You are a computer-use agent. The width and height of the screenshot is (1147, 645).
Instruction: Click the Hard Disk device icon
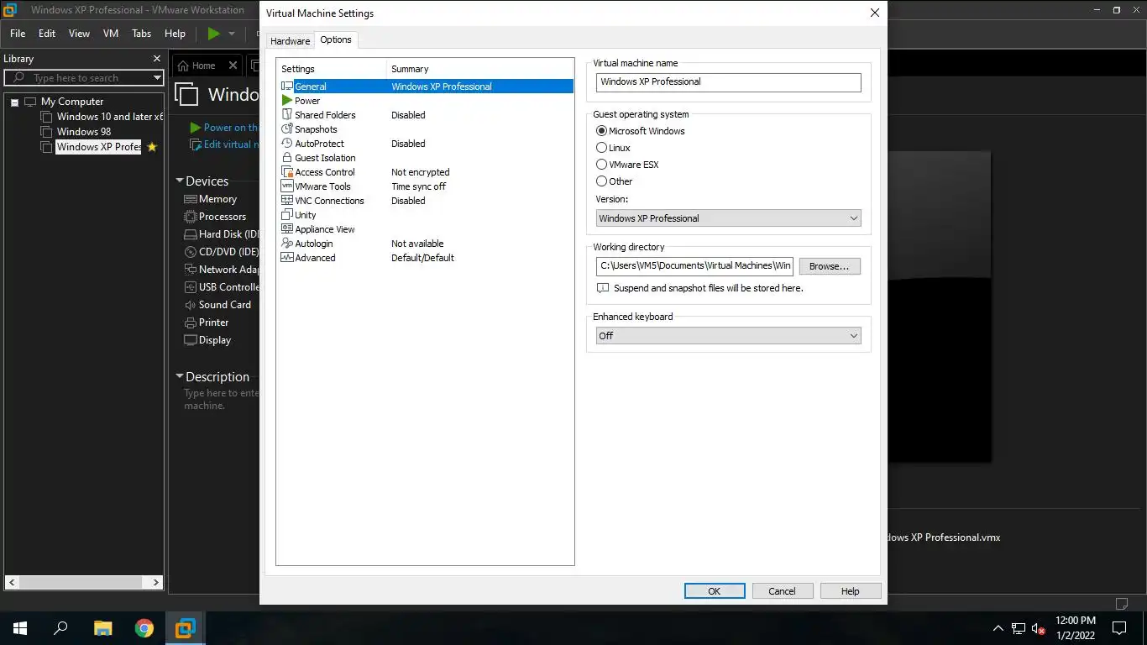tap(190, 234)
